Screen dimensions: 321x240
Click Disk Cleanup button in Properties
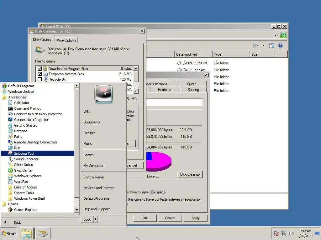point(190,174)
